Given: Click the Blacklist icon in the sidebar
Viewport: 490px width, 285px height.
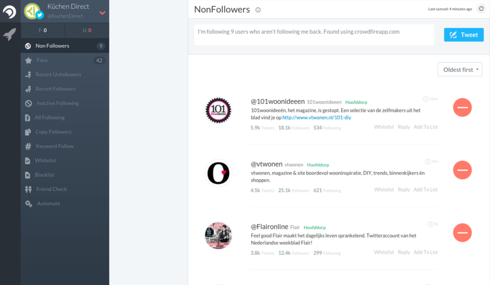Looking at the screenshot, I should click(x=27, y=175).
